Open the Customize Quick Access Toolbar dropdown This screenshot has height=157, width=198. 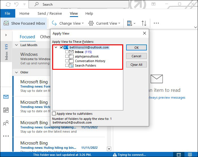pyautogui.click(x=24, y=5)
